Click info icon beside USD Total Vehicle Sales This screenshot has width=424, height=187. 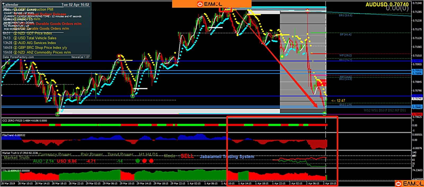point(15,38)
